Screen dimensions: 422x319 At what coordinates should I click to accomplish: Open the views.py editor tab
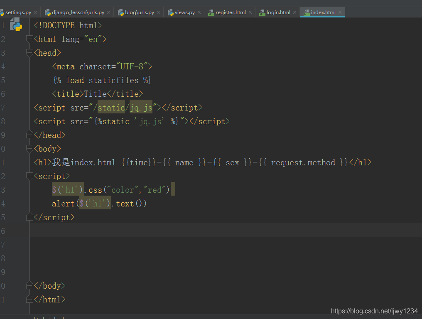pos(184,12)
